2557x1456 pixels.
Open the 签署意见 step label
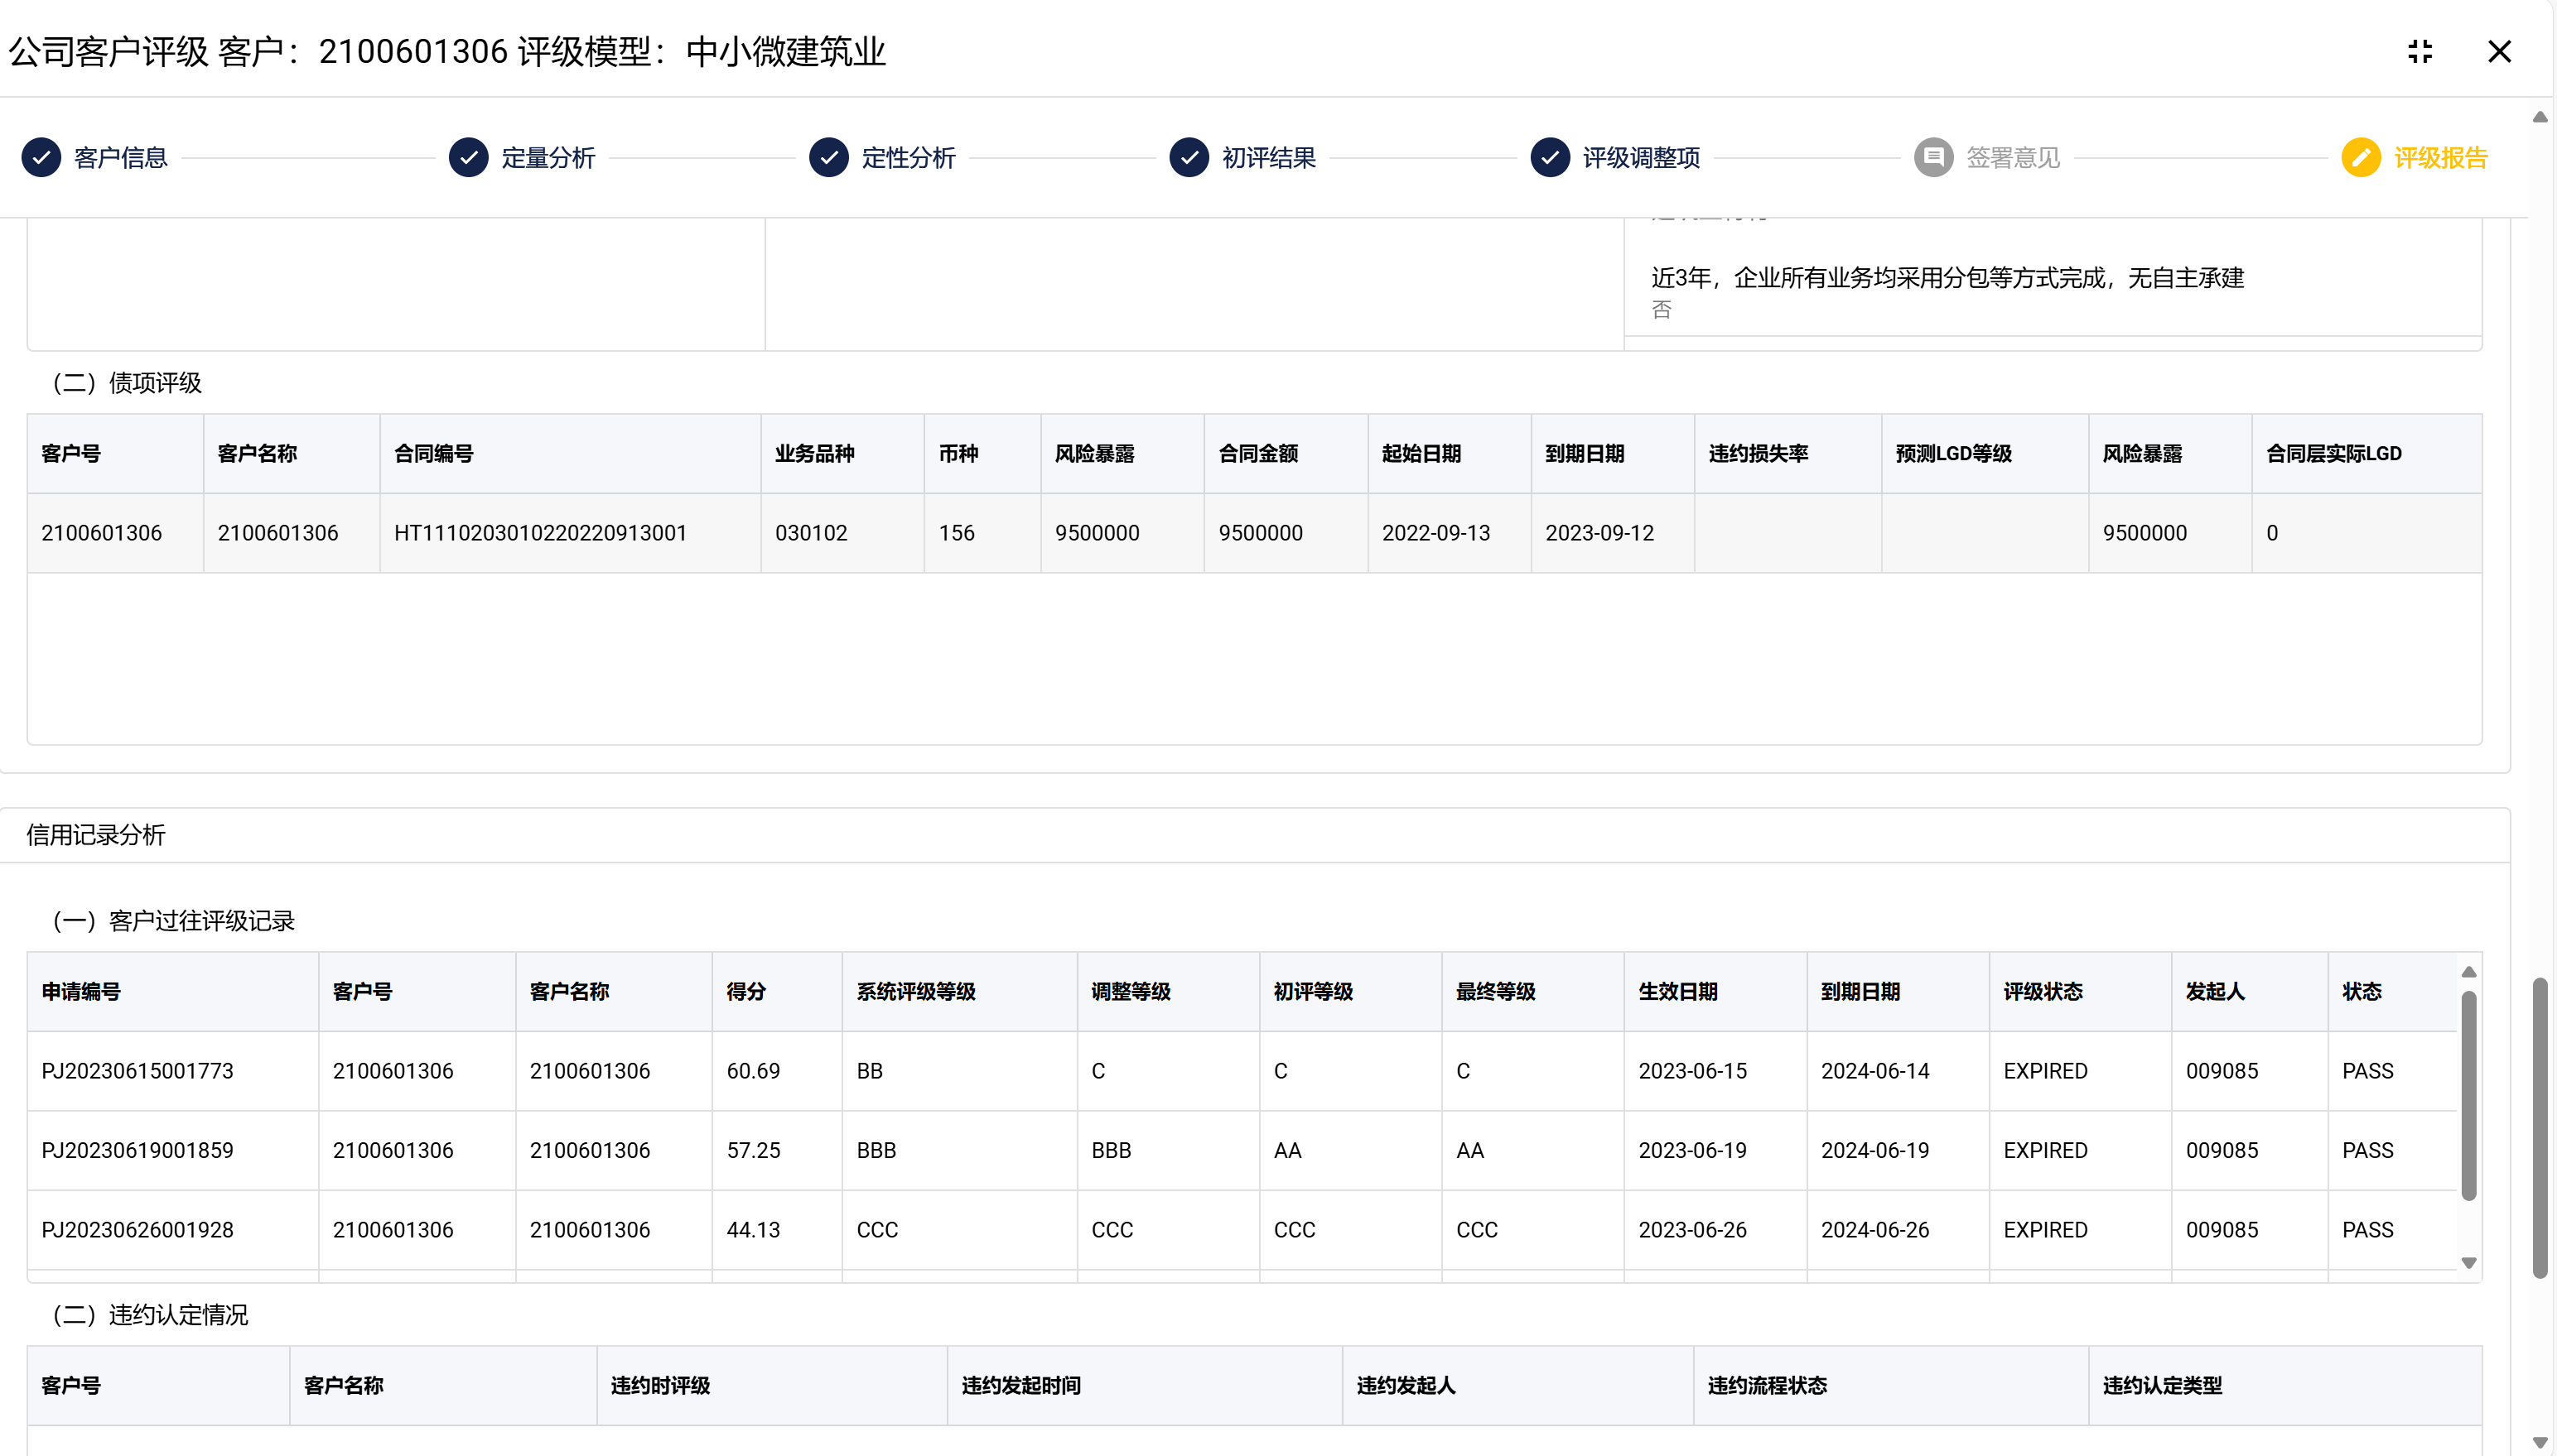click(x=2012, y=158)
